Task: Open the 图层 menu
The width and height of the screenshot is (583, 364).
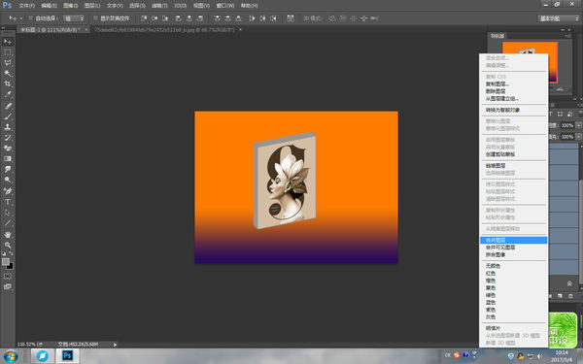Action: click(92, 6)
